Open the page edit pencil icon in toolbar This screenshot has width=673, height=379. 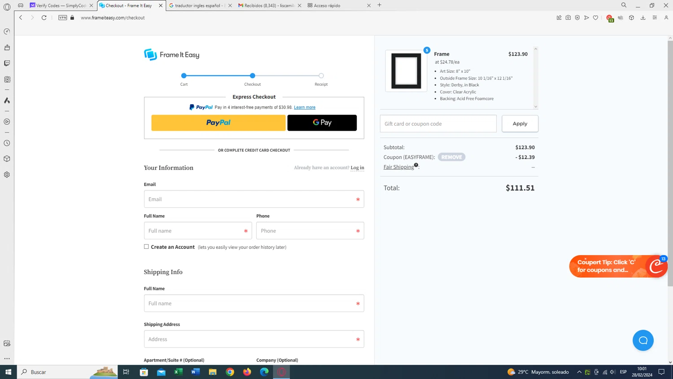click(559, 18)
